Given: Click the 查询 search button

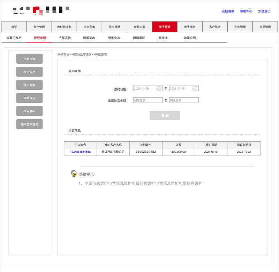Looking at the screenshot, I should pos(165,115).
